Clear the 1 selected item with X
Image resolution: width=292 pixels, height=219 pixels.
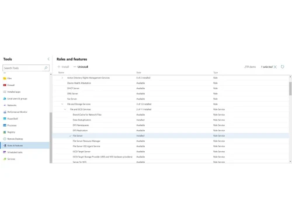275,67
